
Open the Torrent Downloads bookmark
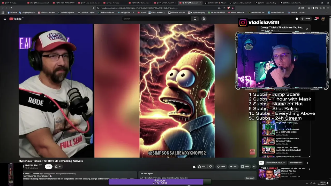(276, 12)
